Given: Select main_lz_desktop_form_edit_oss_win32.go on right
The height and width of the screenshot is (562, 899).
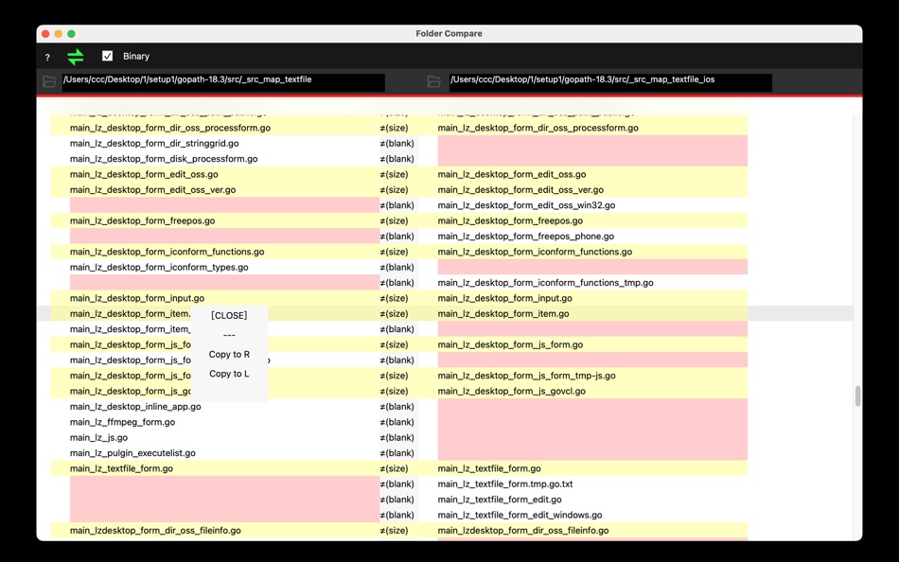Looking at the screenshot, I should tap(526, 205).
